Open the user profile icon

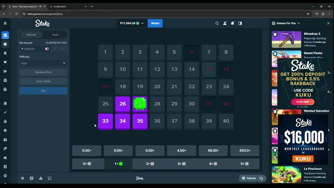(x=225, y=23)
